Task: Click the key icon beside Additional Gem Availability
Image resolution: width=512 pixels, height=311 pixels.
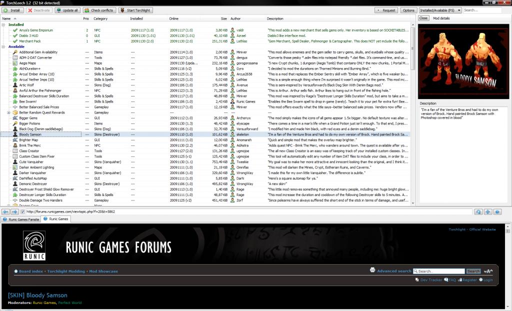Action: tap(15, 52)
